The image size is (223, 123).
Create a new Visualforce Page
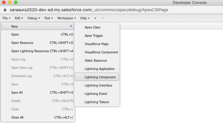(97, 44)
